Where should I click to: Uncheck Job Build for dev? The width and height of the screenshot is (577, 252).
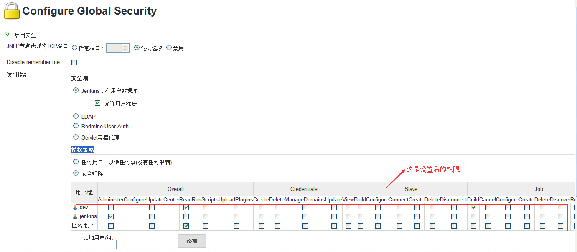click(473, 207)
